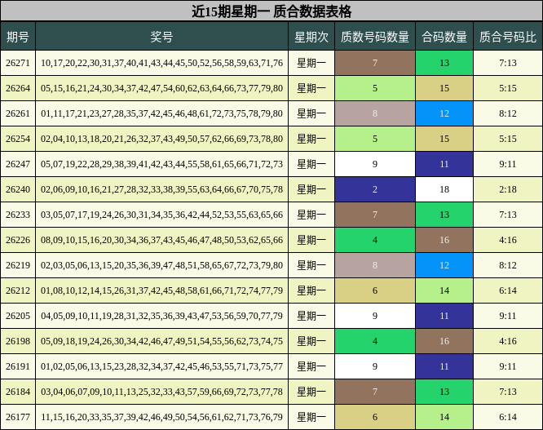Click the prime count 6 in row 26212
Image resolution: width=543 pixels, height=430 pixels.
(375, 290)
